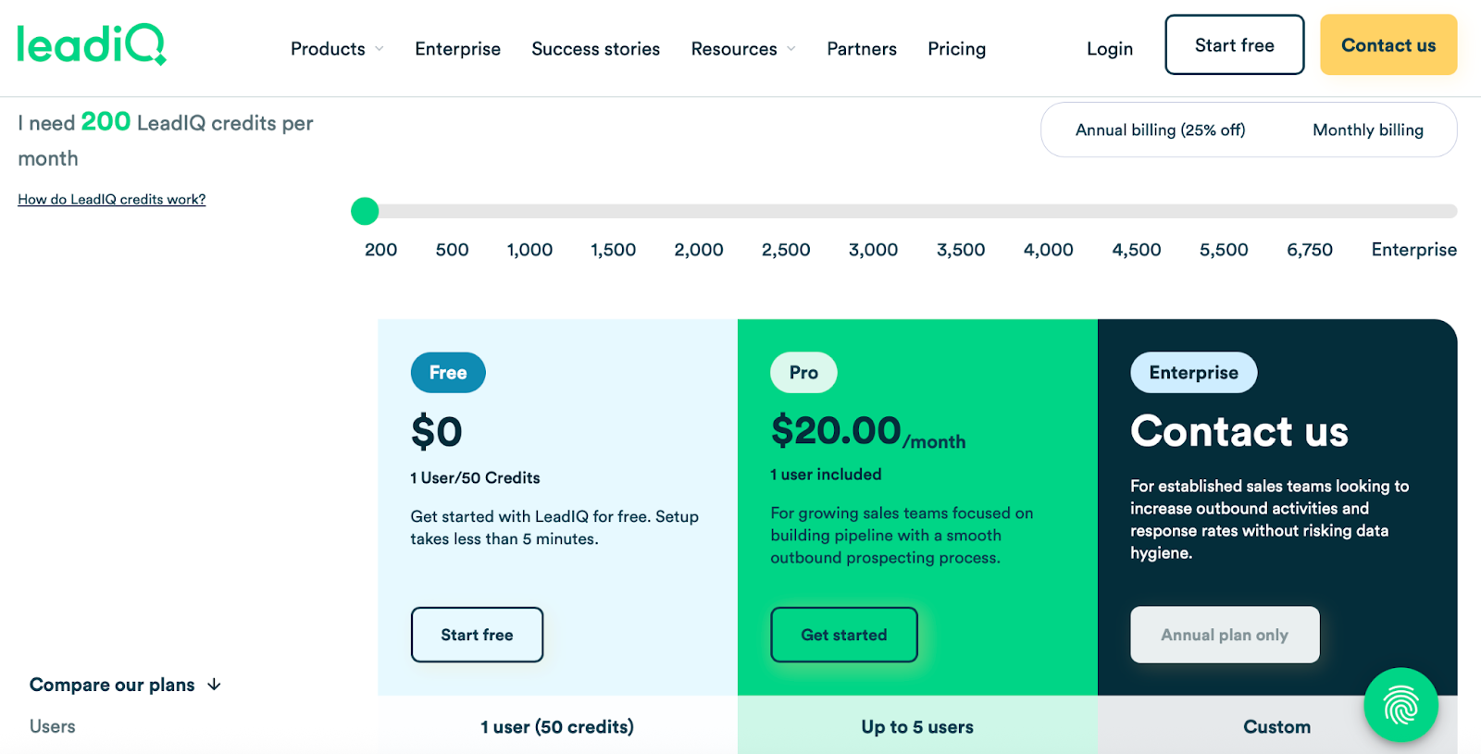Click Login
The width and height of the screenshot is (1481, 754).
1109,48
